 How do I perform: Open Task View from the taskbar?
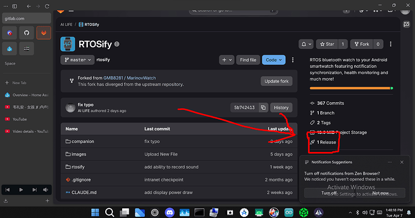pos(124,212)
